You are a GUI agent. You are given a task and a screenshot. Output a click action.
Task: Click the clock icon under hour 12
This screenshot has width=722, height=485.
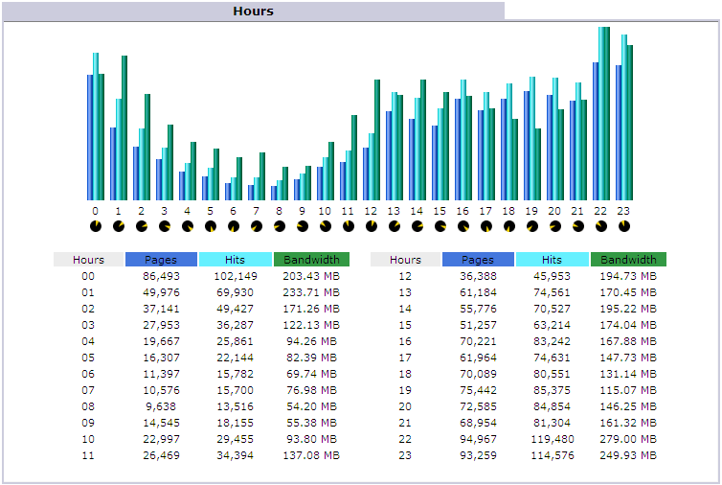(372, 226)
